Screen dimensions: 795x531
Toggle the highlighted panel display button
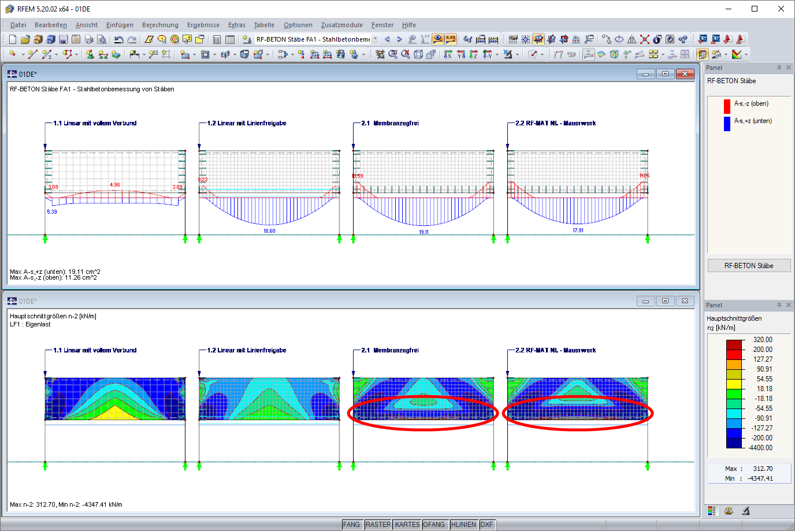click(x=703, y=54)
